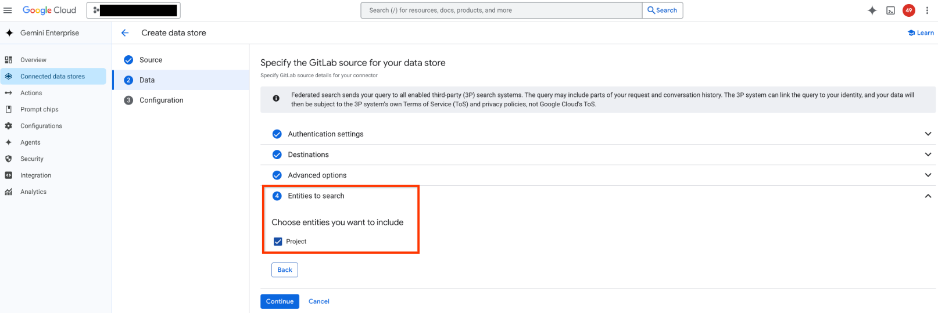Expand the Advanced options section
Screen dimensions: 938x313
(x=928, y=175)
